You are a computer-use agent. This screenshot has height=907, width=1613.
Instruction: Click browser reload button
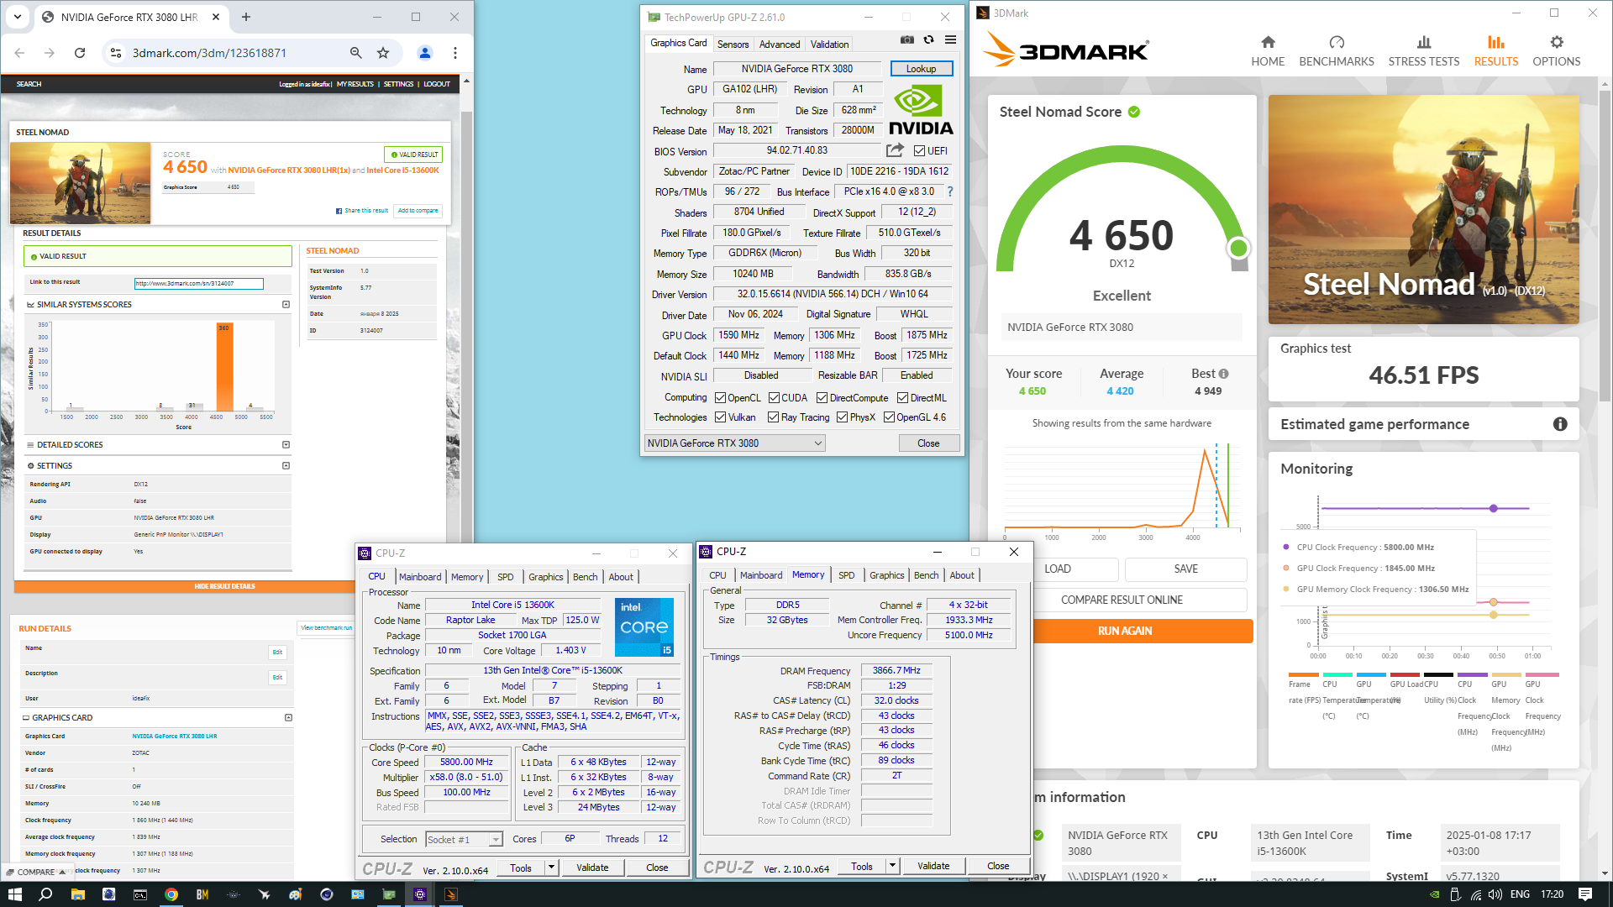80,53
